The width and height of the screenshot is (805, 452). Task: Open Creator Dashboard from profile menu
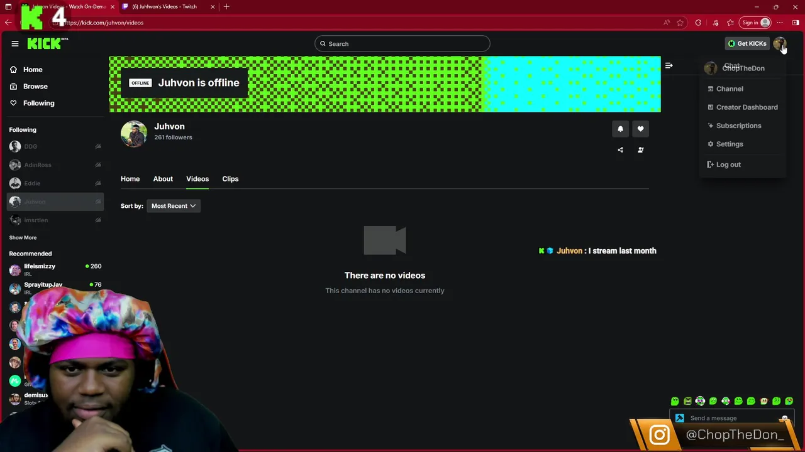click(x=743, y=107)
